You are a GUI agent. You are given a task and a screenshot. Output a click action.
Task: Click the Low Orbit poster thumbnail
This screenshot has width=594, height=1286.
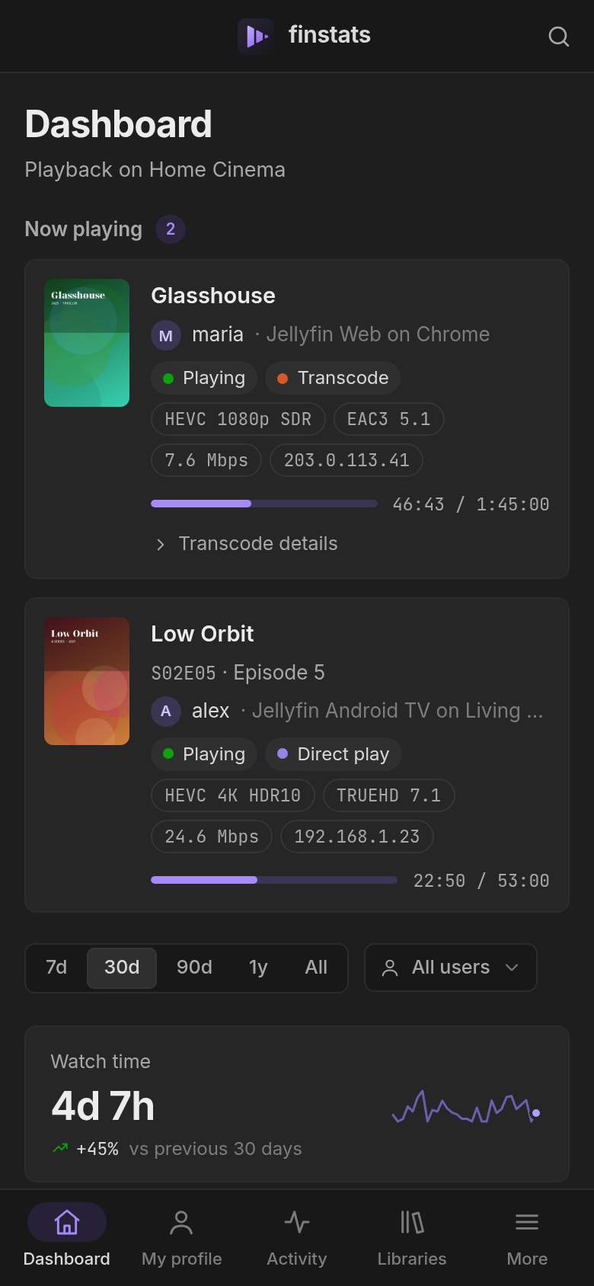click(x=87, y=681)
